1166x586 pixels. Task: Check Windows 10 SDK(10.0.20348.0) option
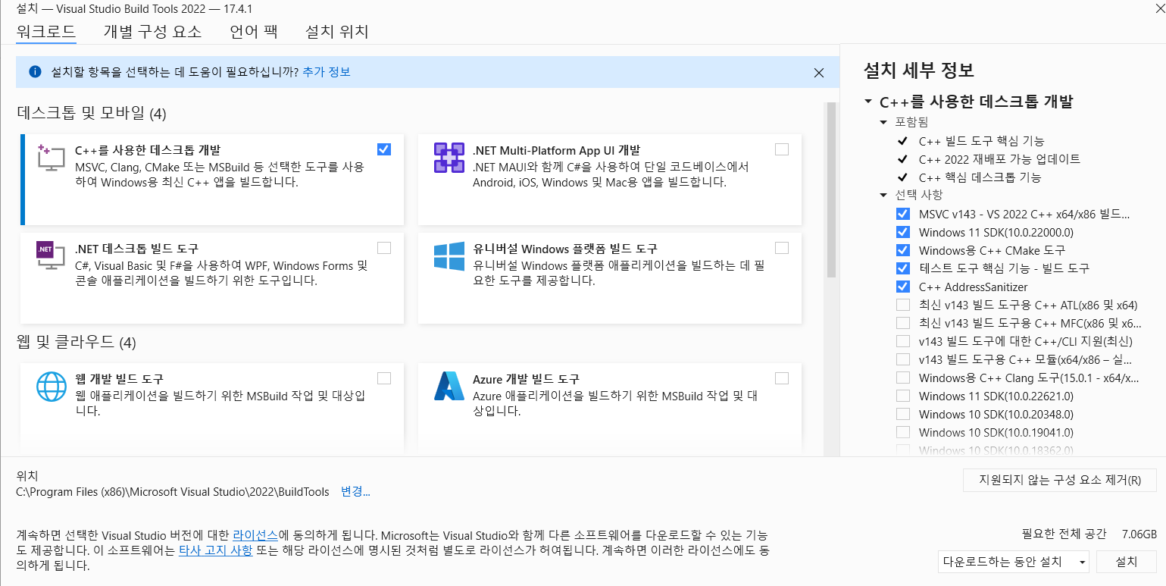click(x=902, y=414)
